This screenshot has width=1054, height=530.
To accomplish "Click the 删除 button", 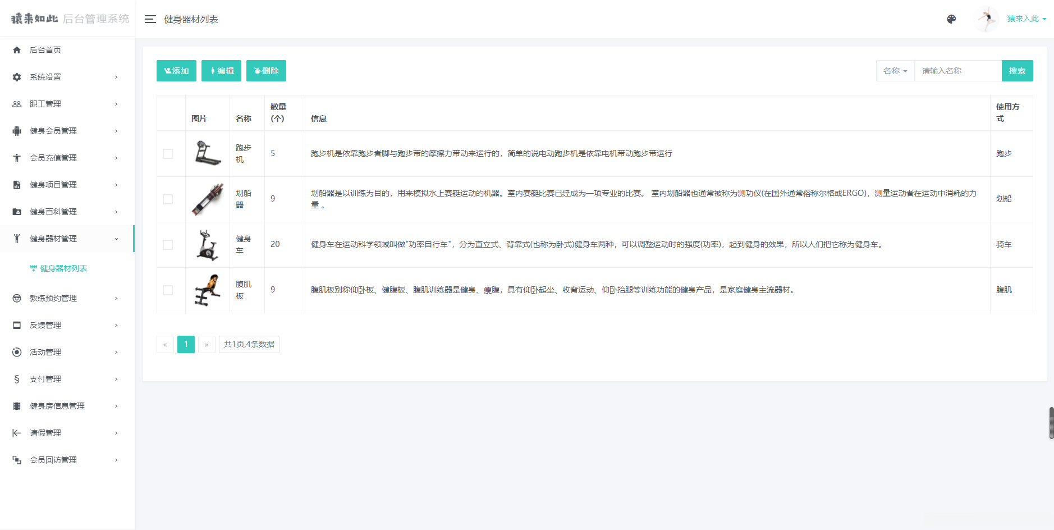I will click(x=266, y=71).
